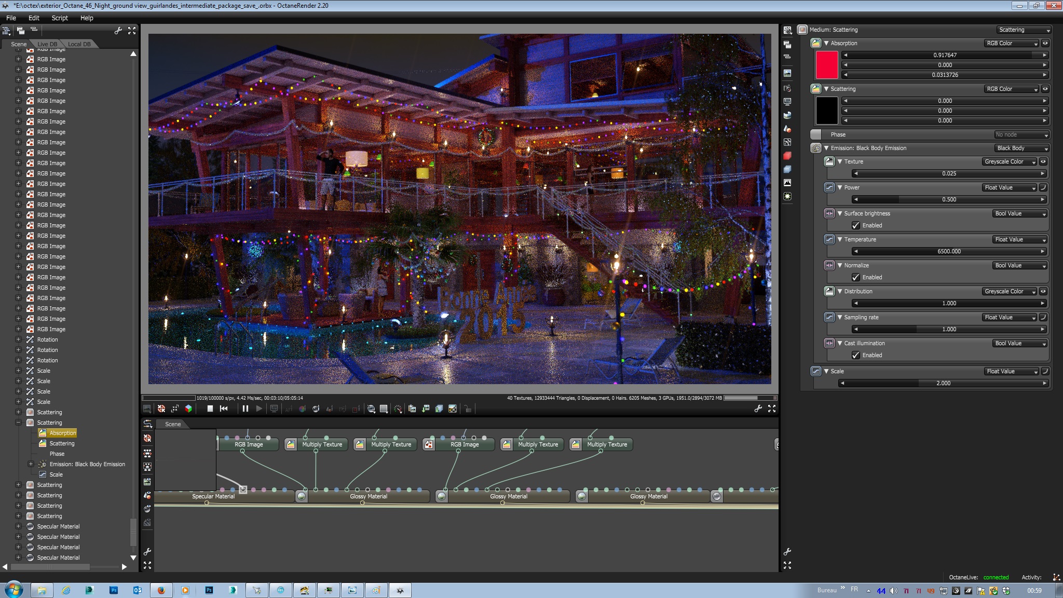This screenshot has width=1063, height=598.
Task: Click the restart render (rewind) icon
Action: 224,409
